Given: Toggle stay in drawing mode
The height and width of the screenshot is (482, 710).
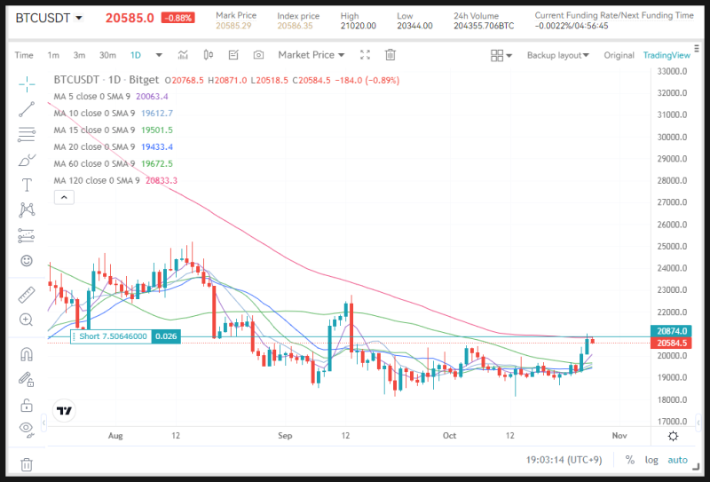Looking at the screenshot, I should [27, 379].
